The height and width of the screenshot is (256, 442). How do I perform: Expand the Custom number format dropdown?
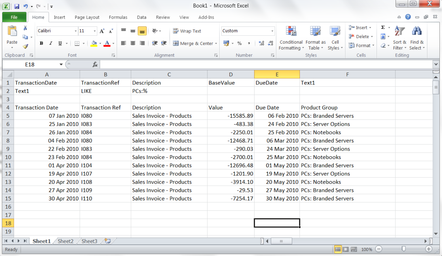pyautogui.click(x=272, y=31)
